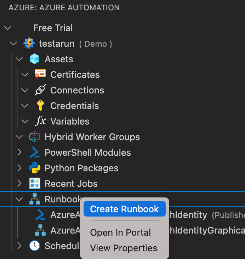Click the Schedules clock icon
Image resolution: width=245 pixels, height=259 pixels.
(x=35, y=246)
